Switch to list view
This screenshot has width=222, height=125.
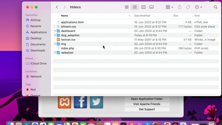135,7
